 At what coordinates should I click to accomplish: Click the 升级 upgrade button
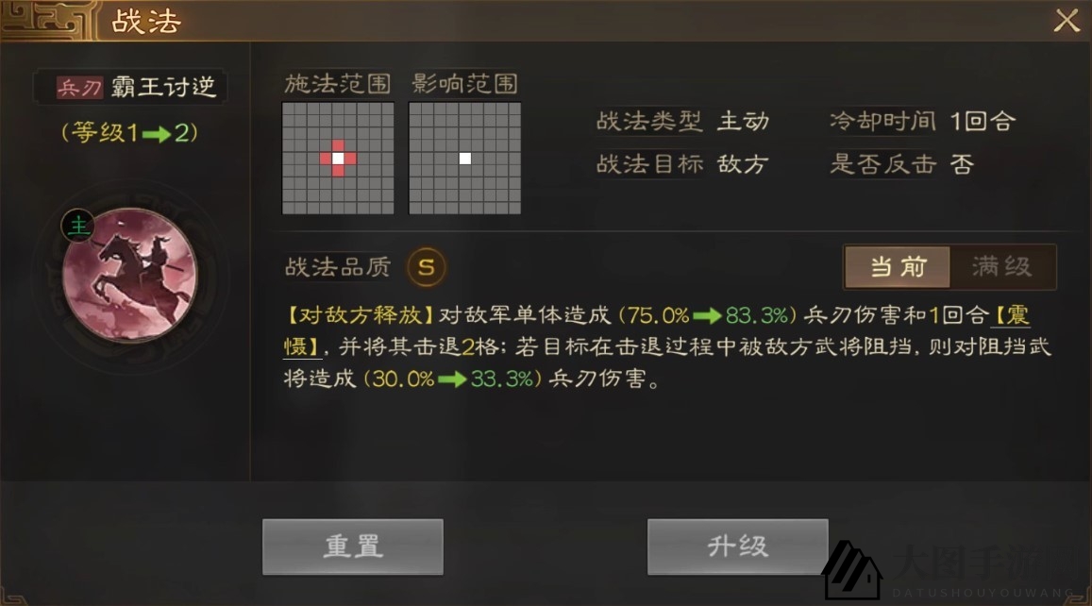tap(737, 547)
